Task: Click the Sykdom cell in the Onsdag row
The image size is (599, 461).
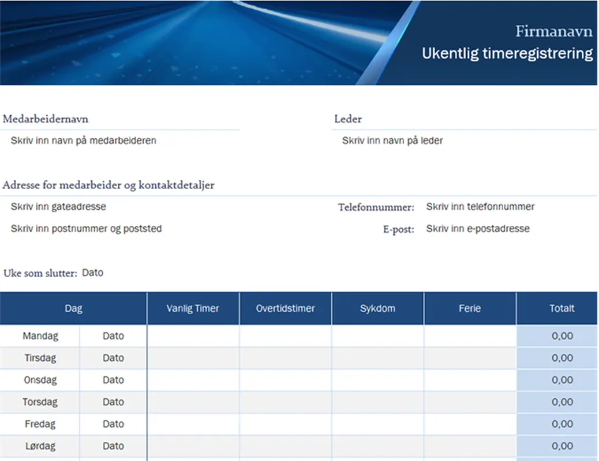Action: pyautogui.click(x=377, y=380)
